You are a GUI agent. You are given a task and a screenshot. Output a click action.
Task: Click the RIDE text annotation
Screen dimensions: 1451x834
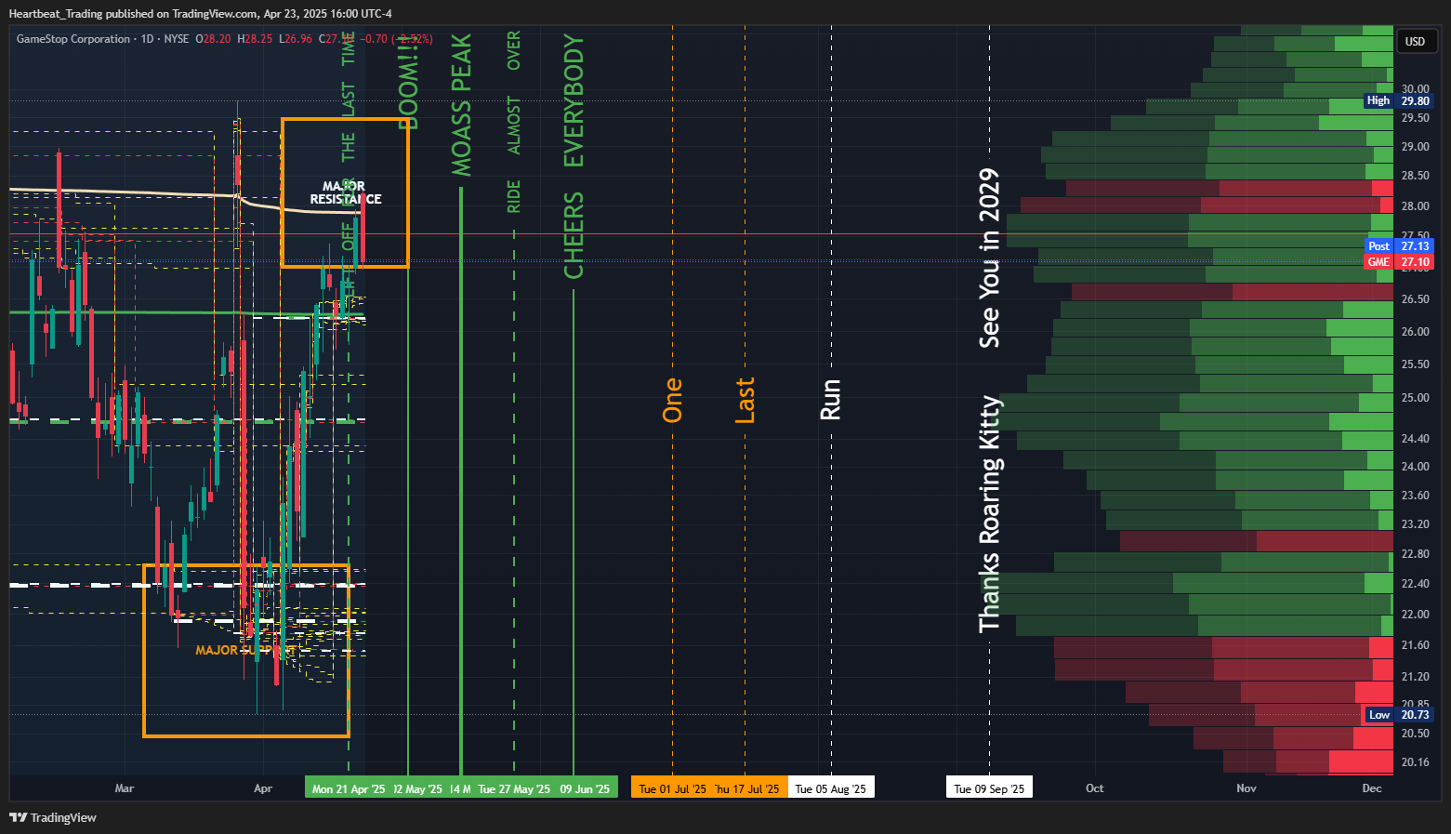click(x=514, y=196)
